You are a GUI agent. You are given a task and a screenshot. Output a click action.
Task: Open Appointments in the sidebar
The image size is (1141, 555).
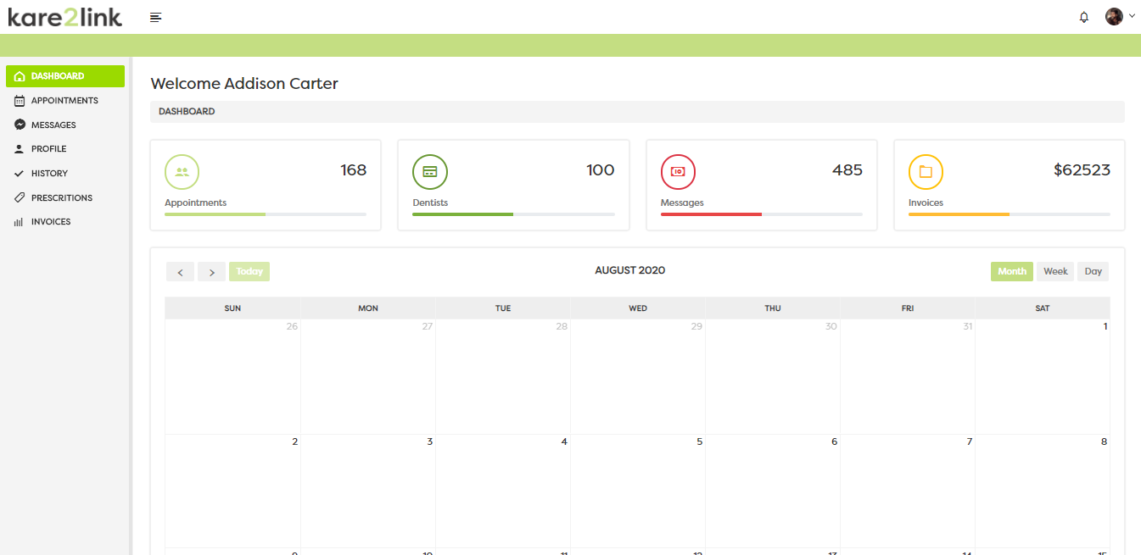point(64,101)
